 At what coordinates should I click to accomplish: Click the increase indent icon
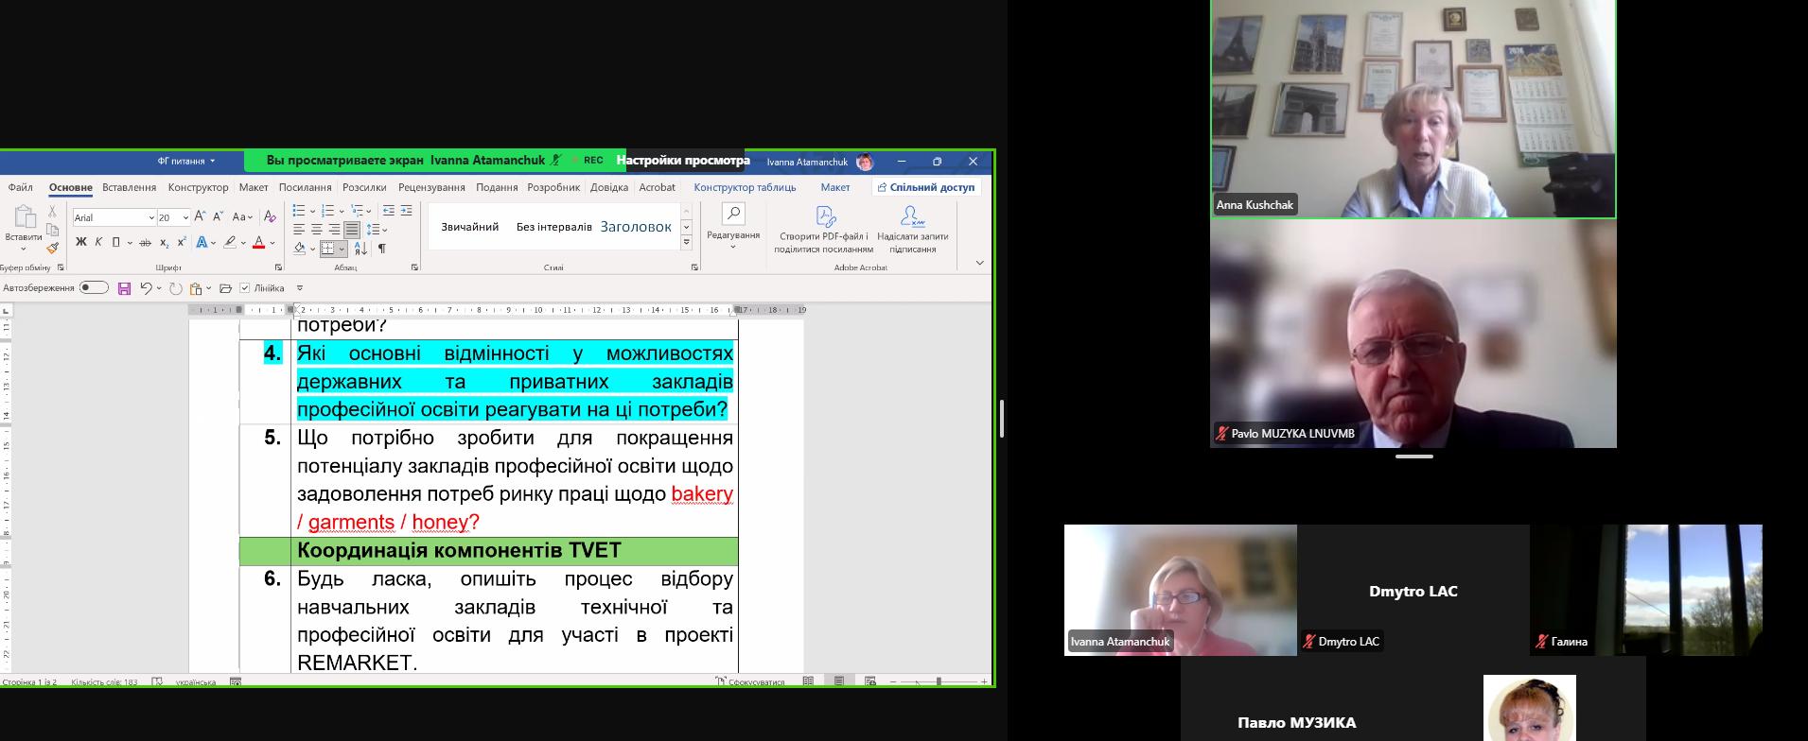click(x=407, y=210)
